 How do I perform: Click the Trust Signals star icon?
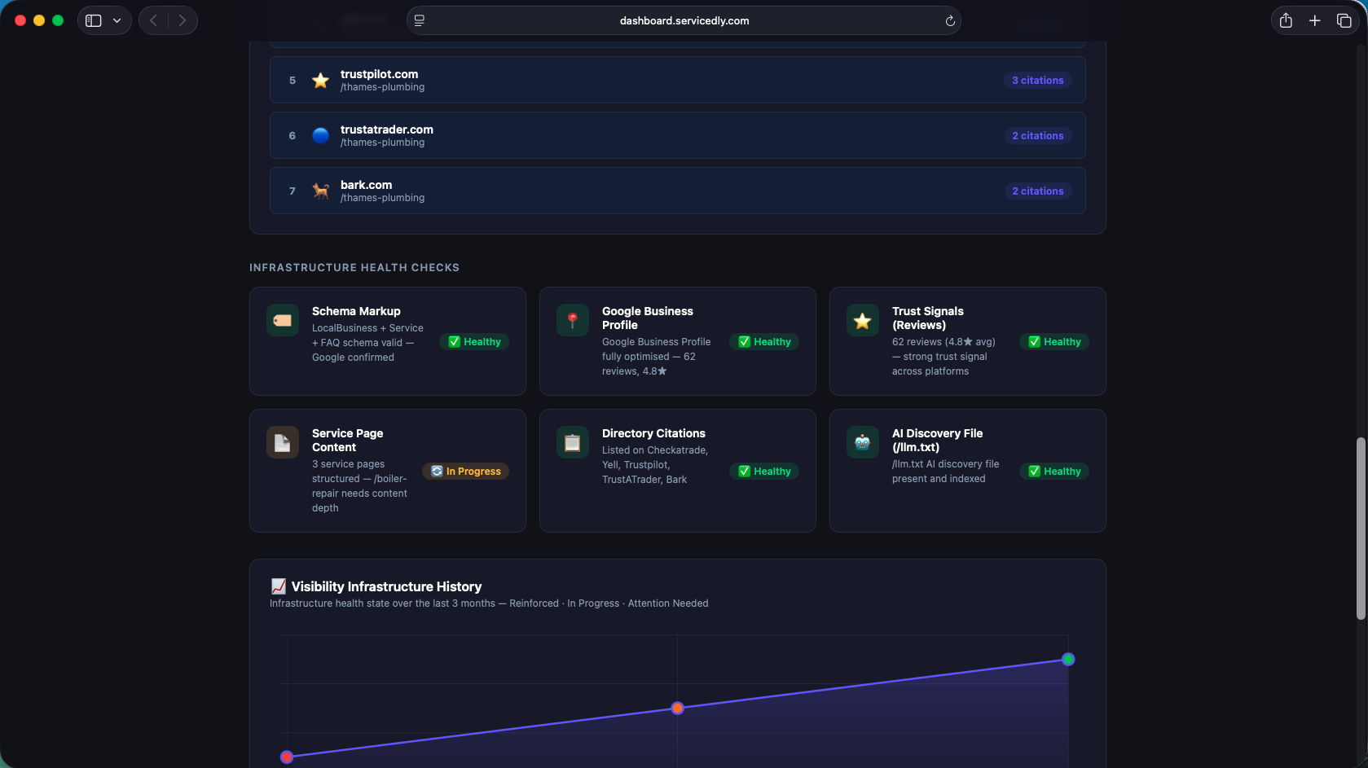[862, 321]
